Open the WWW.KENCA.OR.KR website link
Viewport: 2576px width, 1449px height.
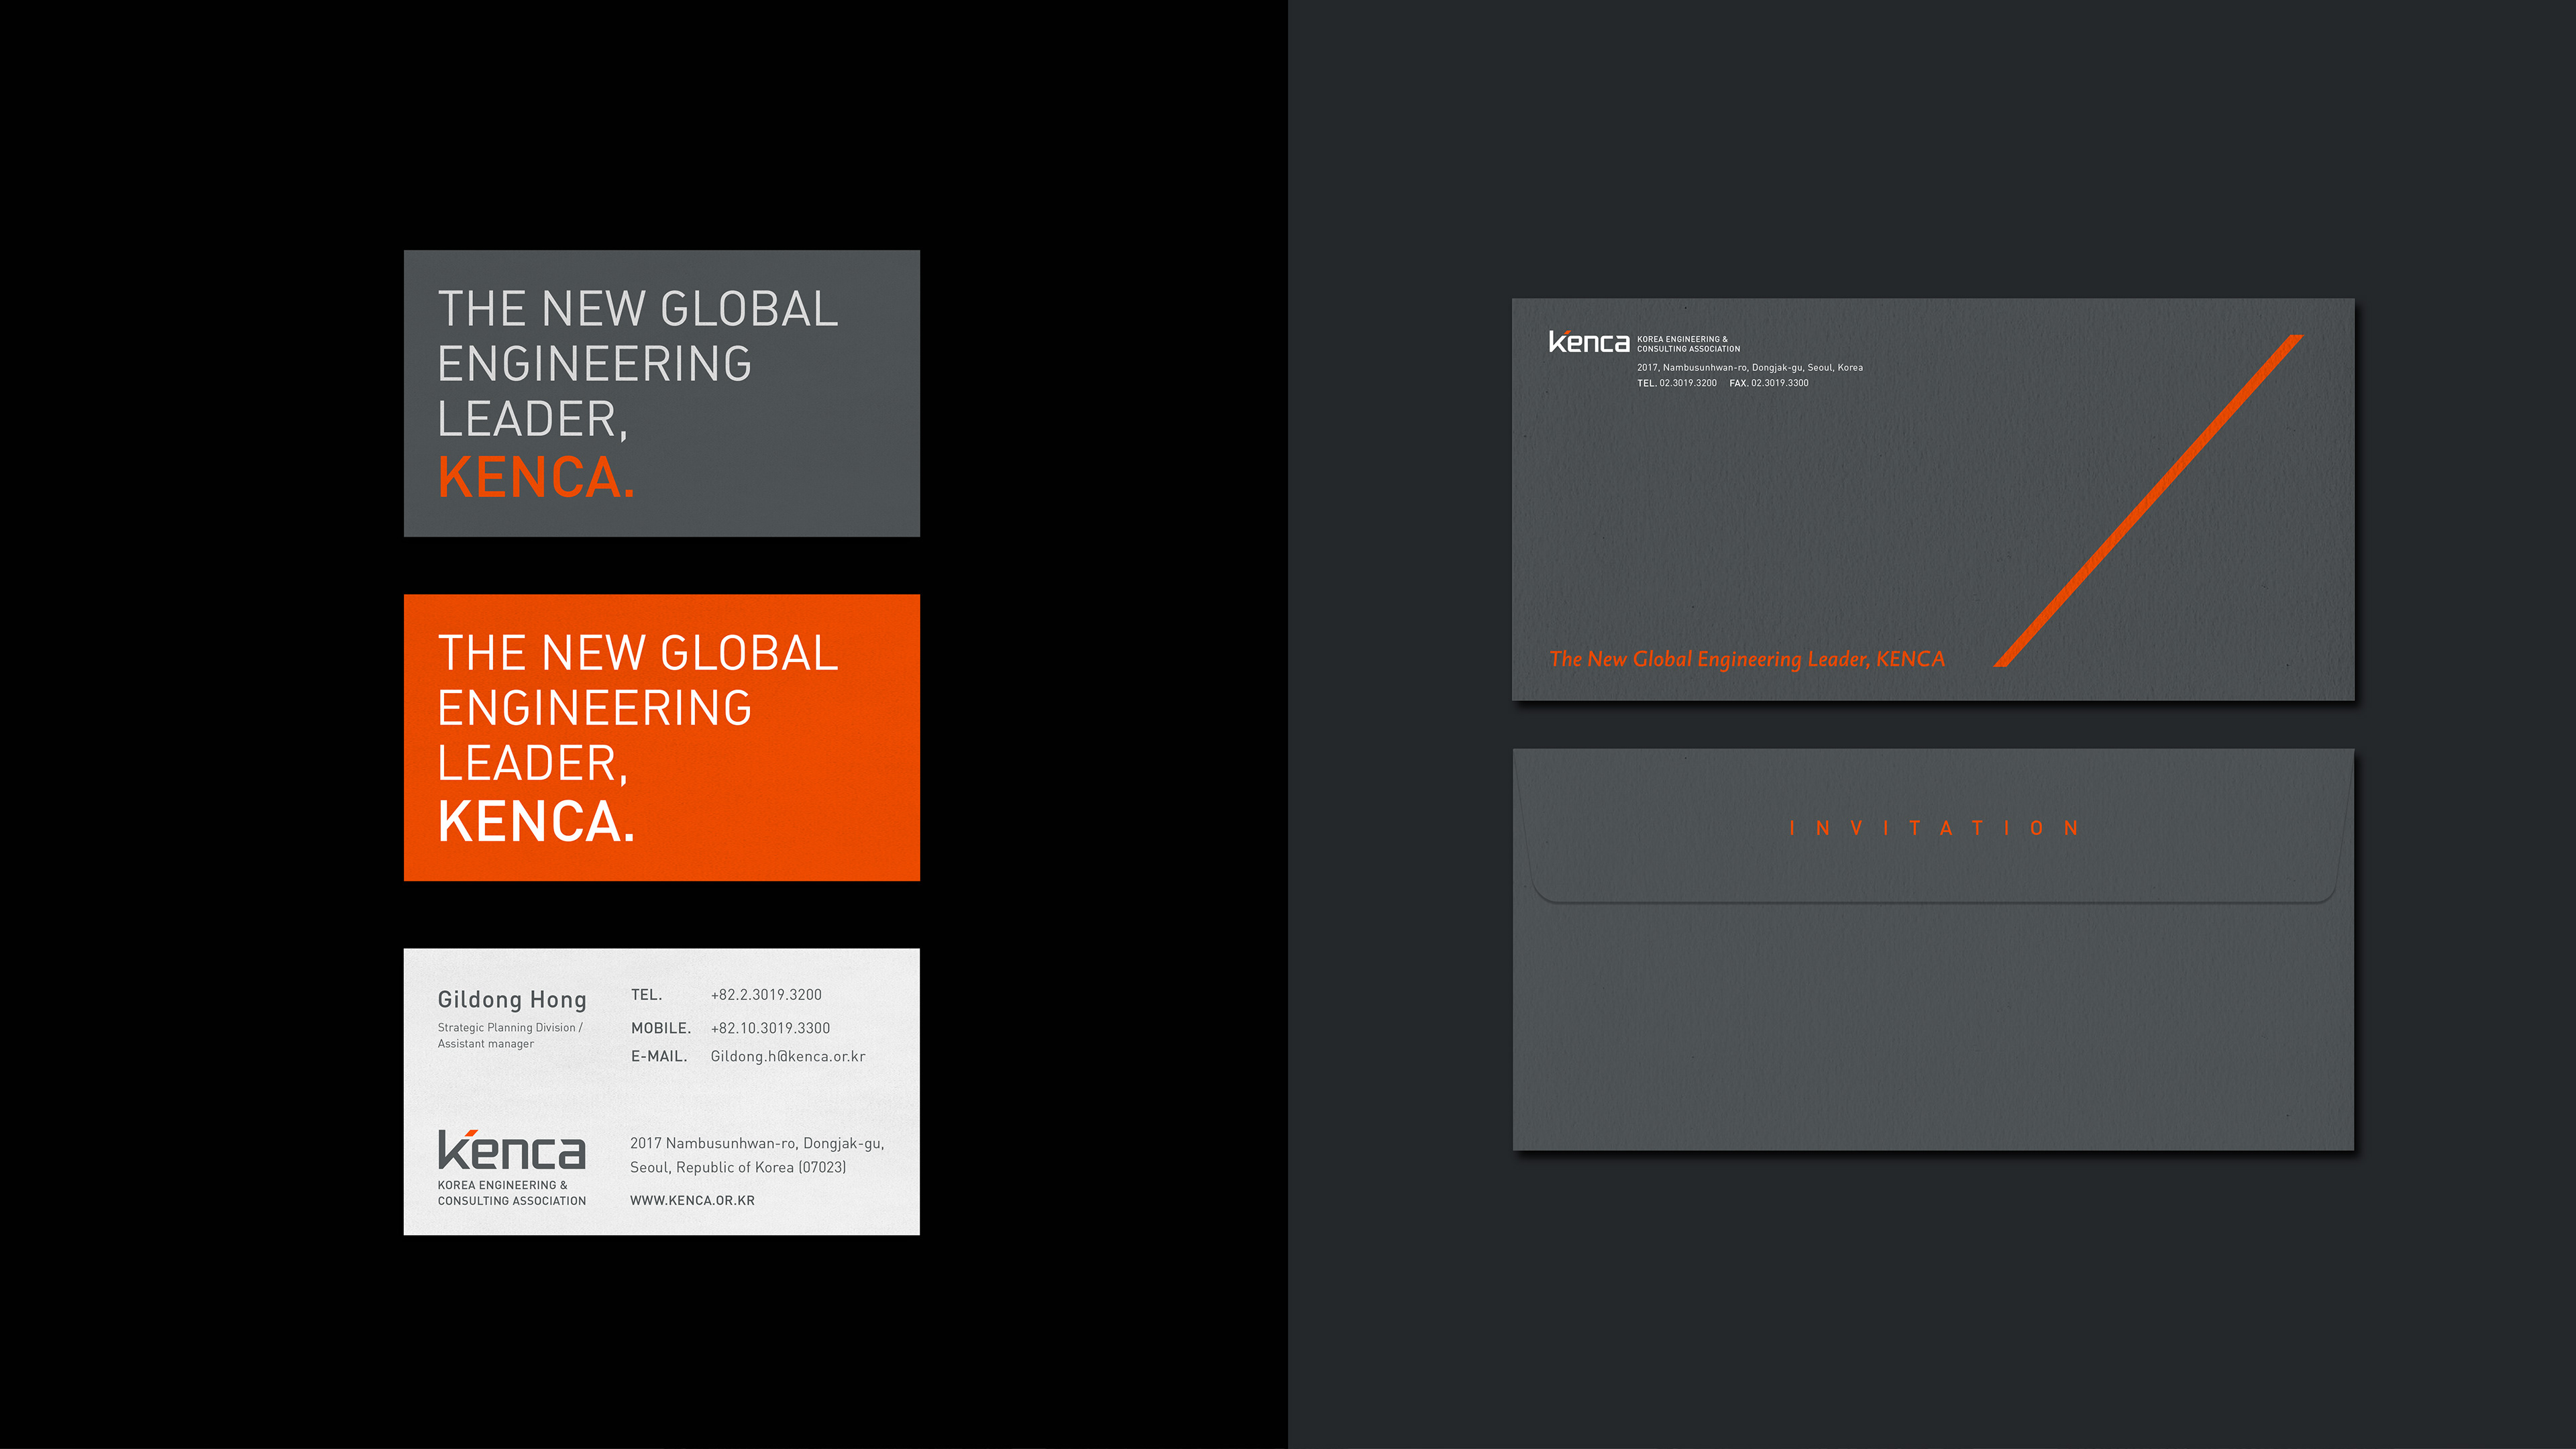pyautogui.click(x=692, y=1200)
